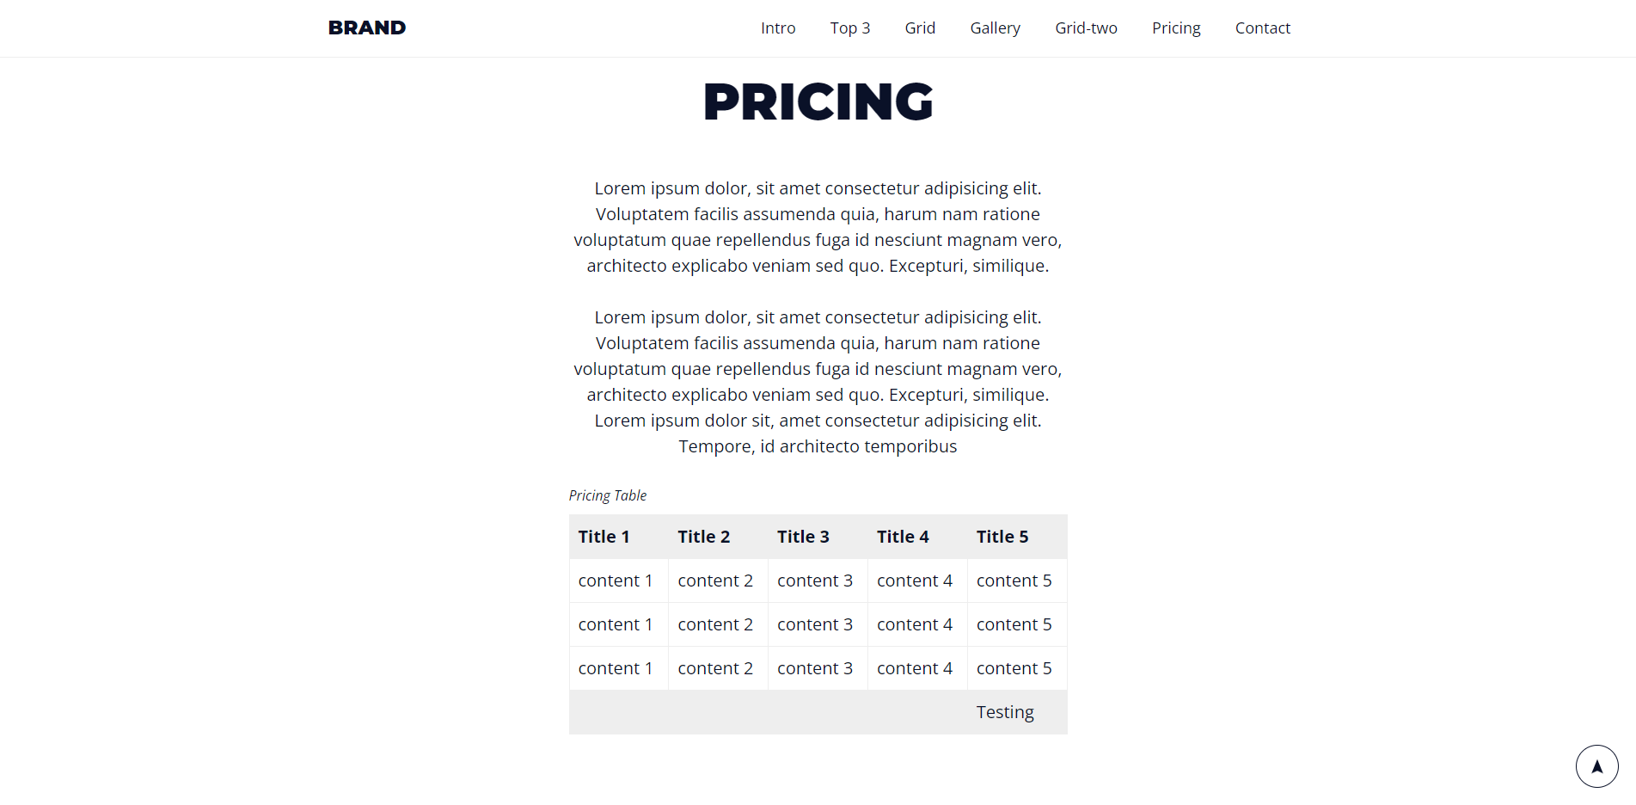Open the Grid-two section

click(1085, 28)
